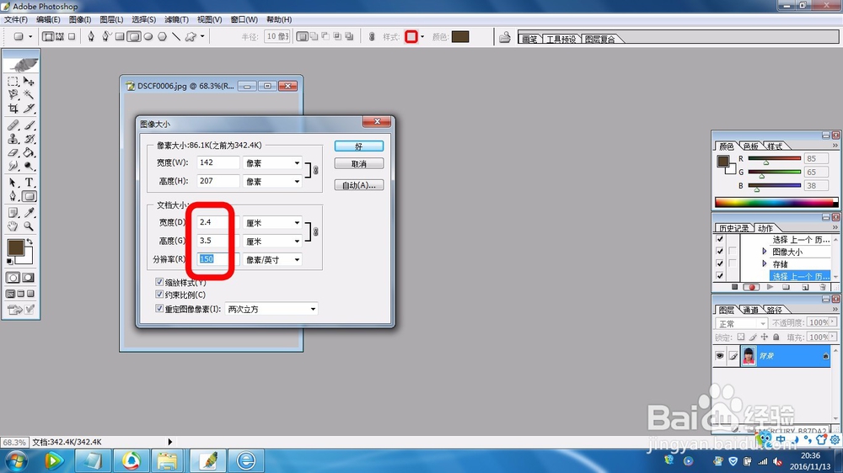Open the 文件(F) menu
This screenshot has height=473, width=843.
pyautogui.click(x=15, y=19)
